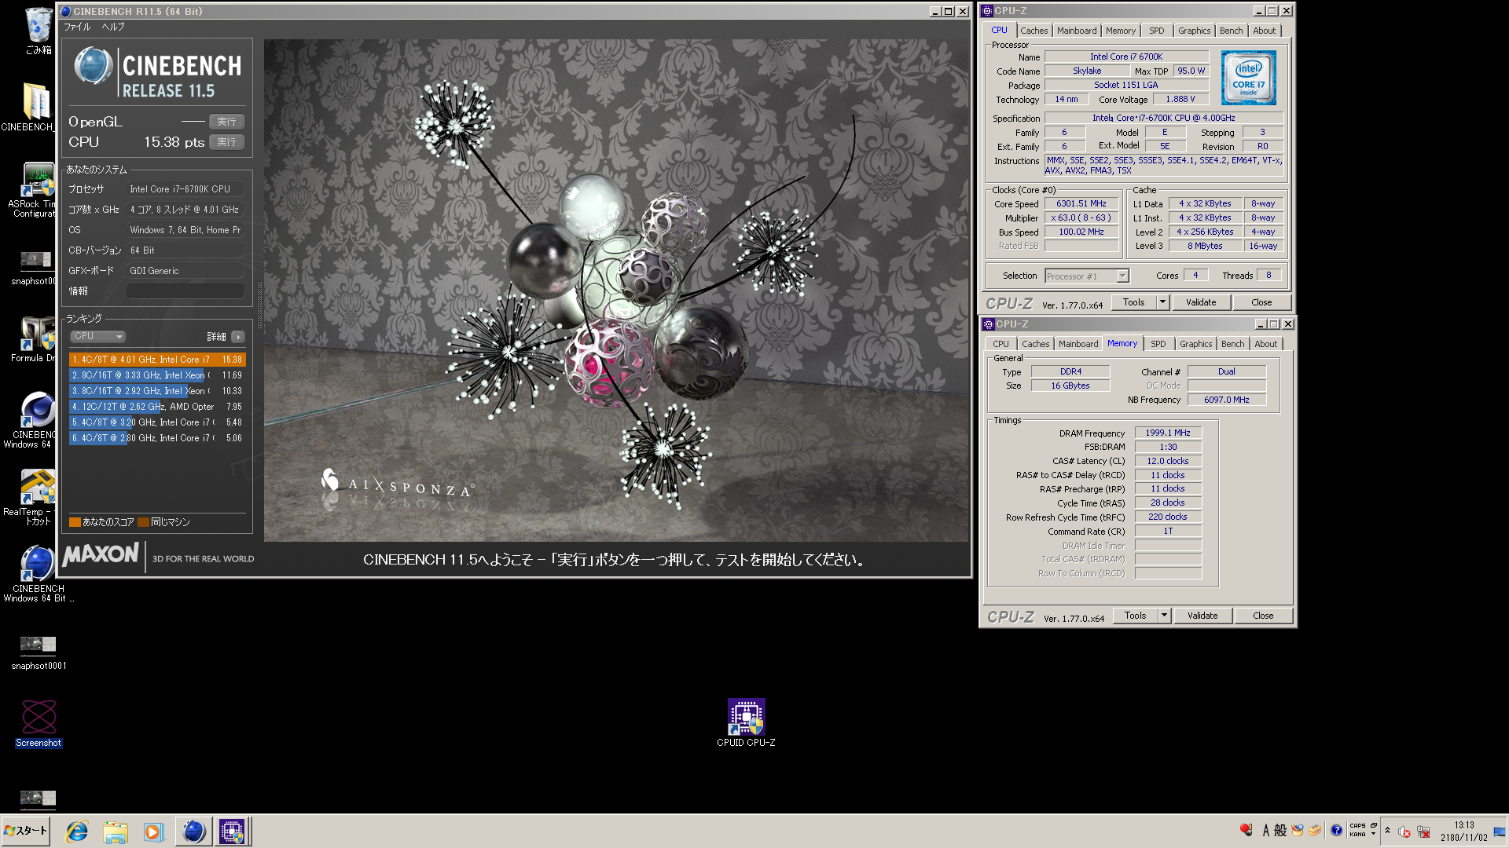Click the Intel Core i7 logo in CPU-Z

click(1248, 78)
